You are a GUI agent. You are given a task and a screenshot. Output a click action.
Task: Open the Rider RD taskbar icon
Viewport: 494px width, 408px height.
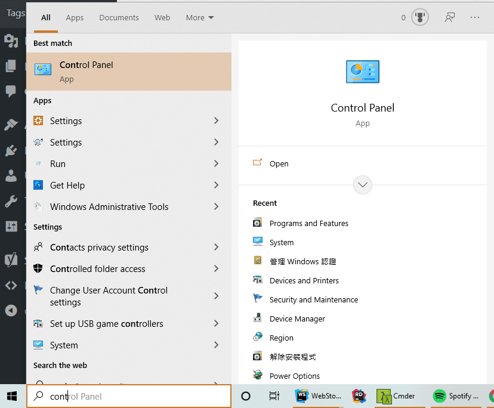tap(359, 396)
